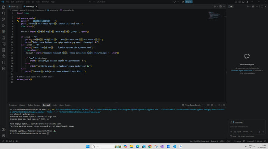Close the macera.py editor tab
Image resolution: width=268 pixels, height=149 pixels.
point(36,6)
